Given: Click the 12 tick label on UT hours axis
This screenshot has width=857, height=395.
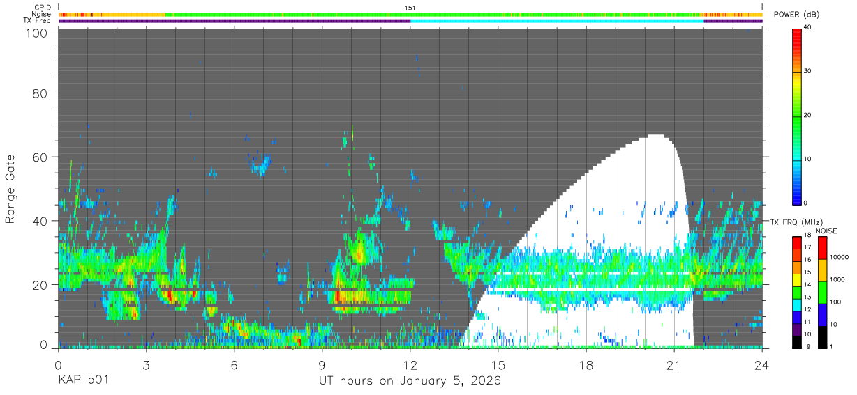Looking at the screenshot, I should [410, 364].
